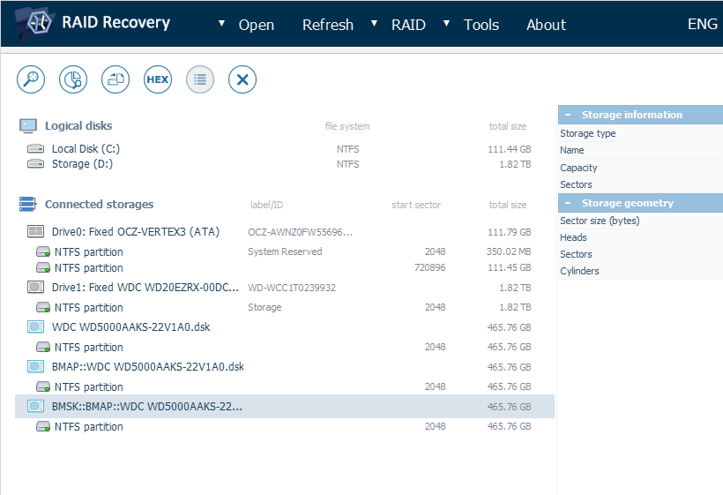Collapse the Storage information section

coord(569,115)
